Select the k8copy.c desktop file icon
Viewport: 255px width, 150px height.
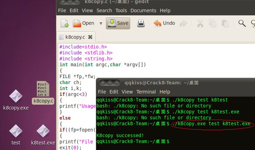coord(43,92)
